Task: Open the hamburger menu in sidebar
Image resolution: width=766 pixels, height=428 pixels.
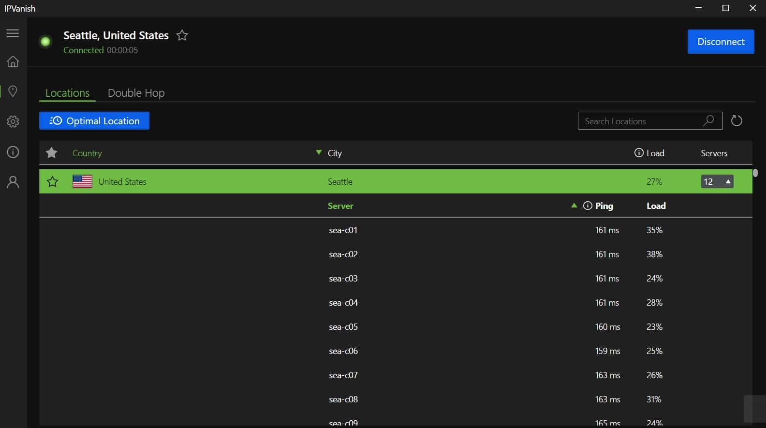Action: coord(13,33)
